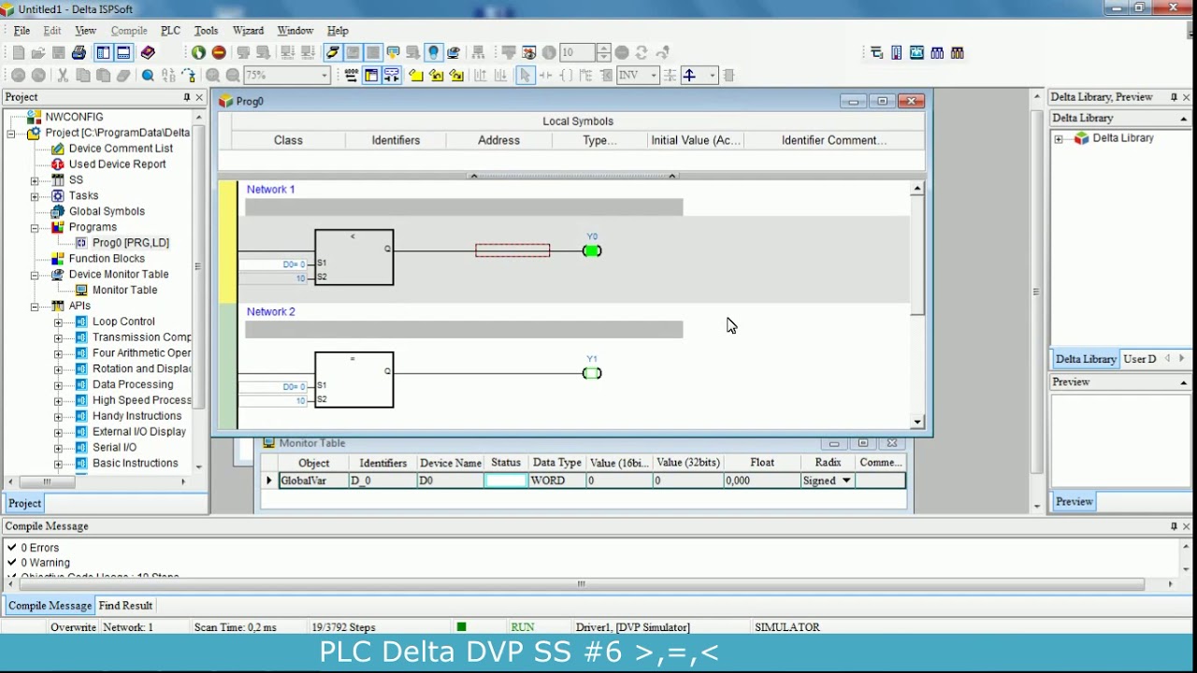Expand the Loop Control API node
This screenshot has width=1197, height=673.
coord(58,322)
